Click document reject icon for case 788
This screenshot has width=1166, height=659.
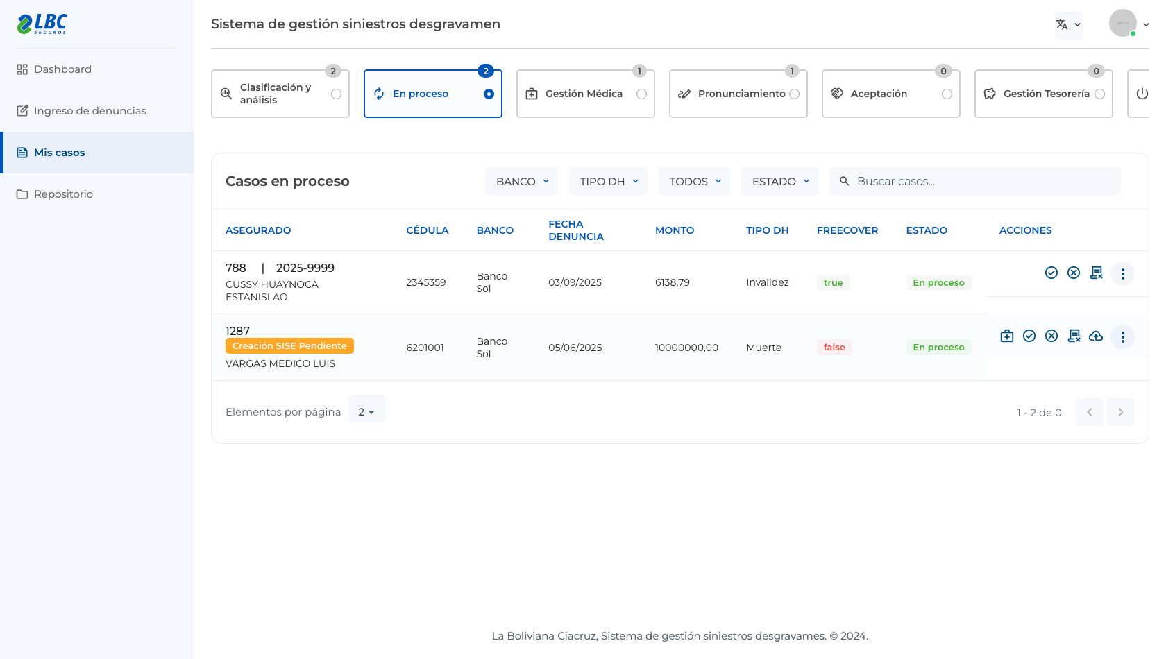(x=1097, y=273)
